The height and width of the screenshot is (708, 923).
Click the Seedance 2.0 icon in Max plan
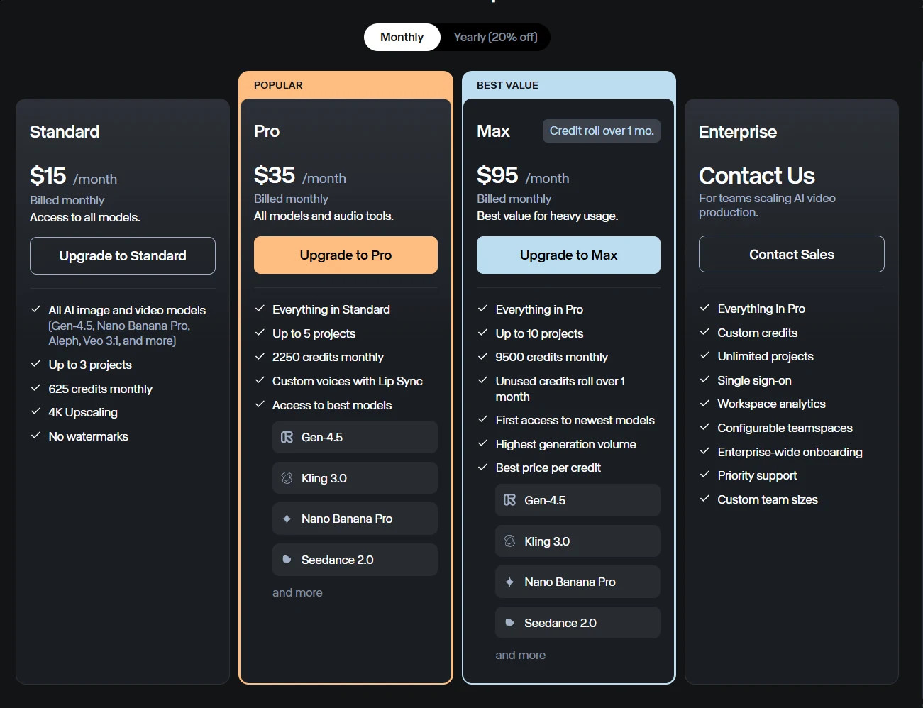pyautogui.click(x=509, y=623)
